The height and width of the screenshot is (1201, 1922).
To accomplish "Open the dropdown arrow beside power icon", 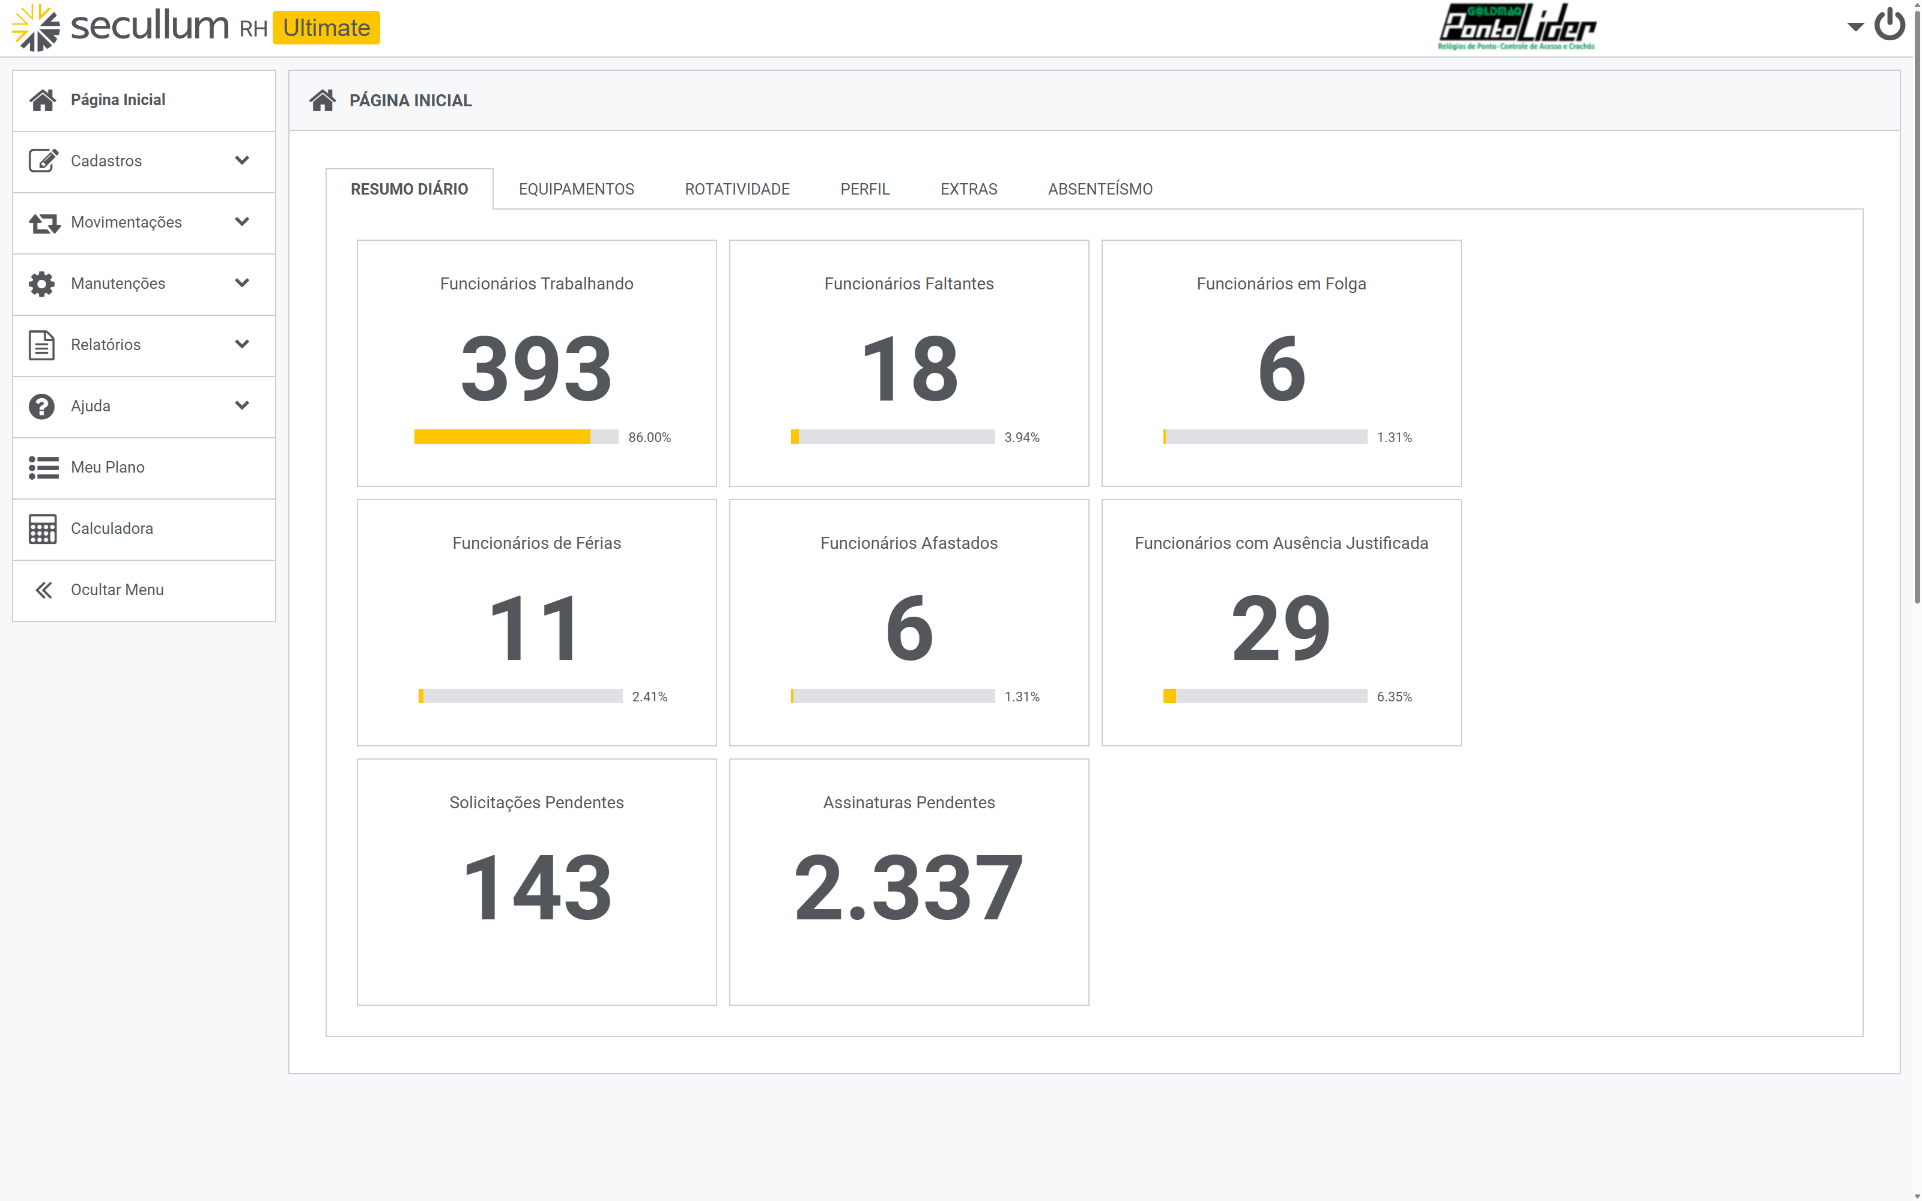I will (1855, 27).
